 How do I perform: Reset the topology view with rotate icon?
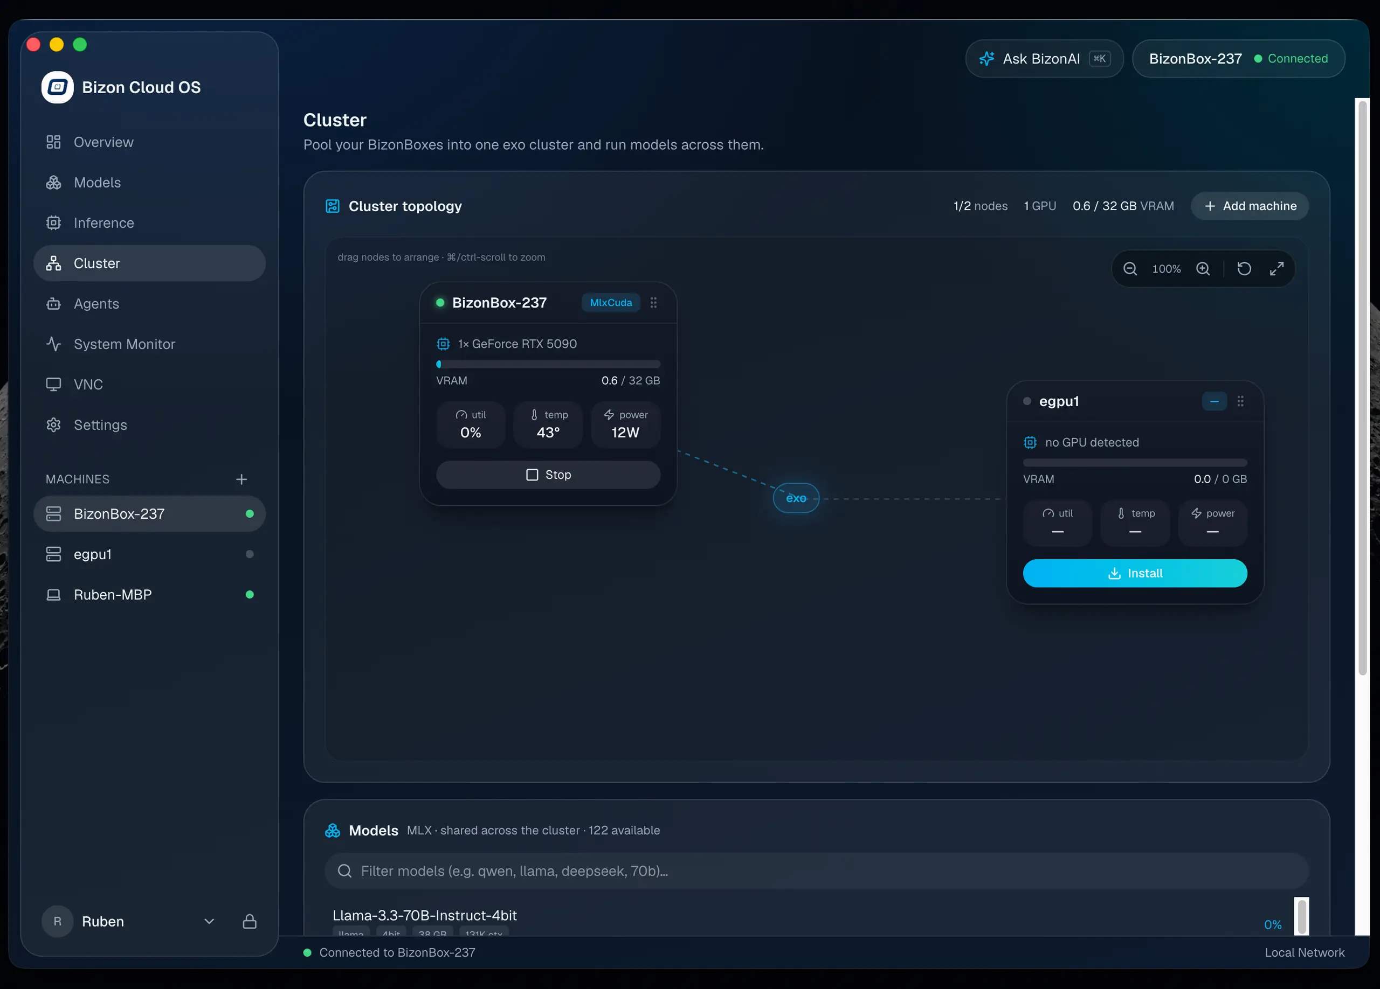[1244, 269]
